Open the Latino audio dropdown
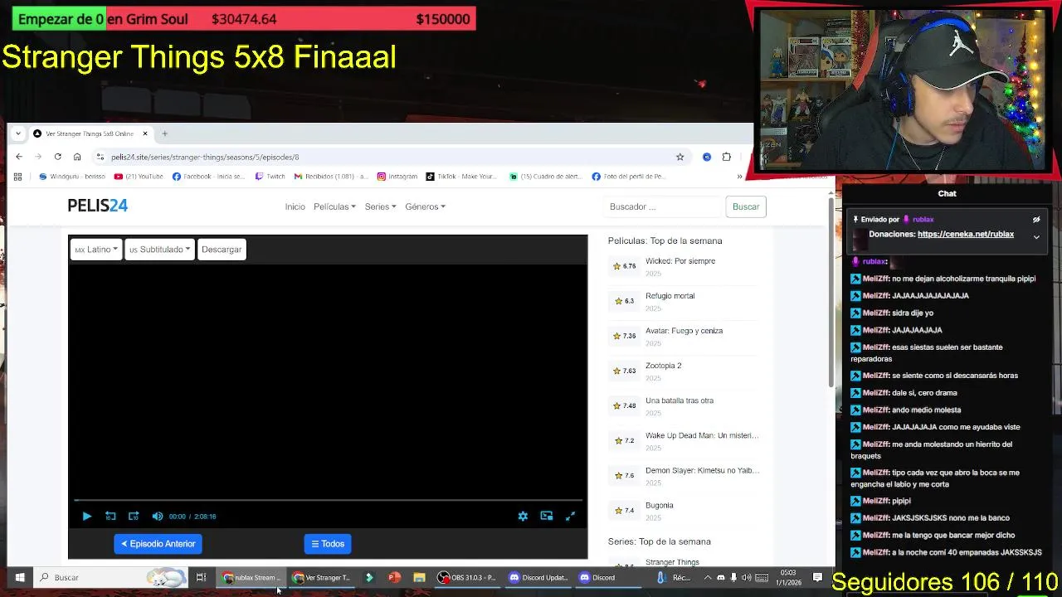Screen dimensions: 1062x597 pos(95,250)
